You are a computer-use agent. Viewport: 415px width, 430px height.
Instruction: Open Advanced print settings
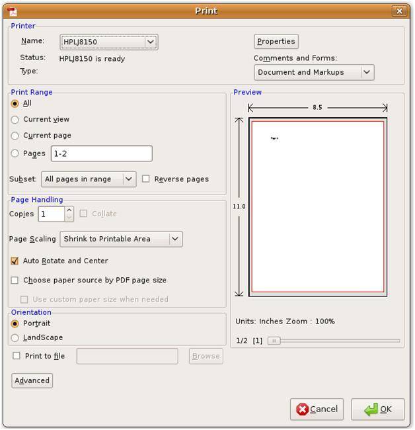pyautogui.click(x=32, y=380)
